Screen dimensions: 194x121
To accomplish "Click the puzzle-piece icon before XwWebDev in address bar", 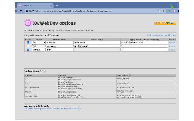I will point(27,11).
